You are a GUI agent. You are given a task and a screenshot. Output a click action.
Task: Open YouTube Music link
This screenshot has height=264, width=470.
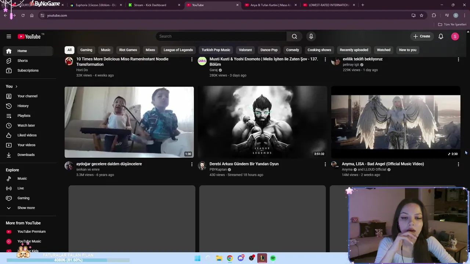(x=29, y=241)
